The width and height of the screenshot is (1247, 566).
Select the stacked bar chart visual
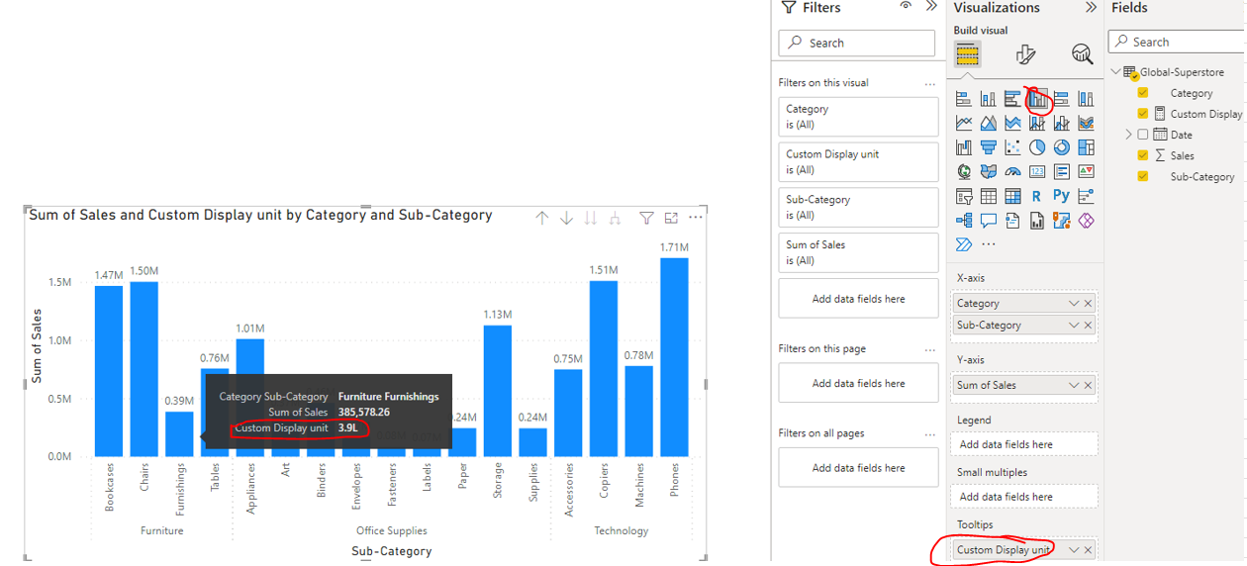[964, 98]
